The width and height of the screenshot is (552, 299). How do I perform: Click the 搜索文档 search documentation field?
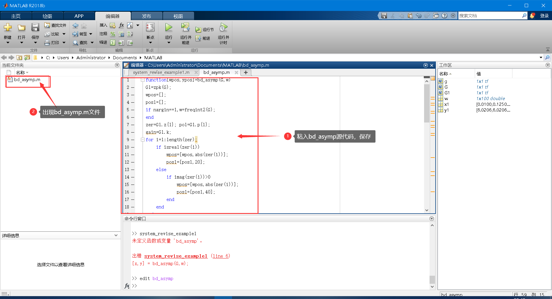tap(490, 16)
